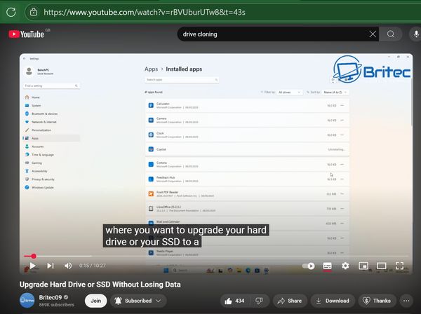Click the video title 'Upgrade Hard Drive or SSD Without Losing Data'
This screenshot has width=421, height=314.
point(100,285)
